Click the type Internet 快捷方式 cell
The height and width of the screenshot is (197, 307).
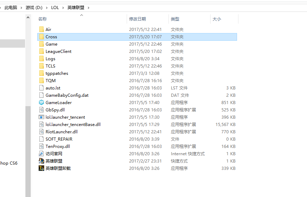tap(188, 154)
